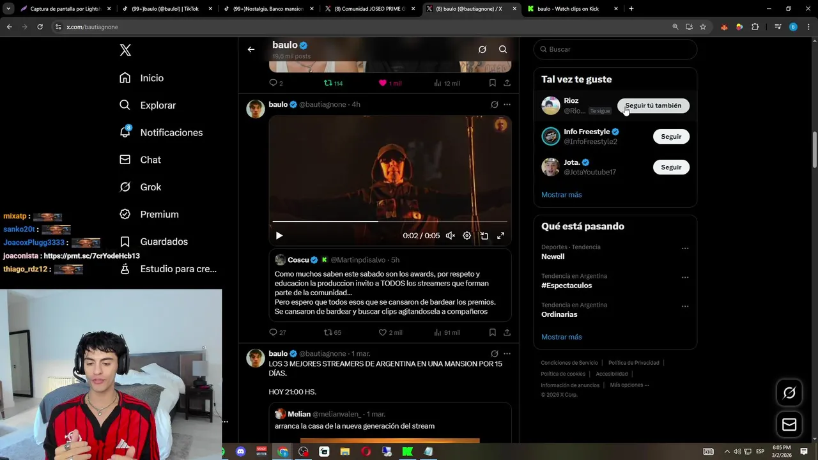This screenshot has width=818, height=460.
Task: Open a new browser tab
Action: pos(631,9)
